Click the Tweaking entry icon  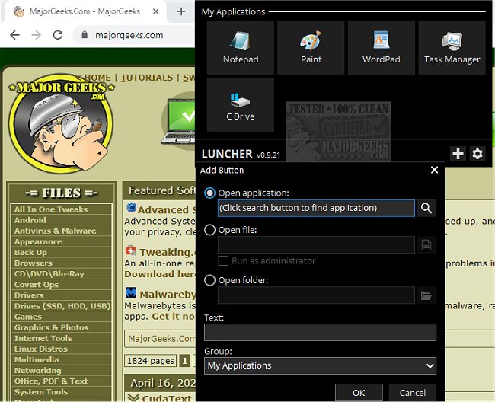pyautogui.click(x=131, y=250)
